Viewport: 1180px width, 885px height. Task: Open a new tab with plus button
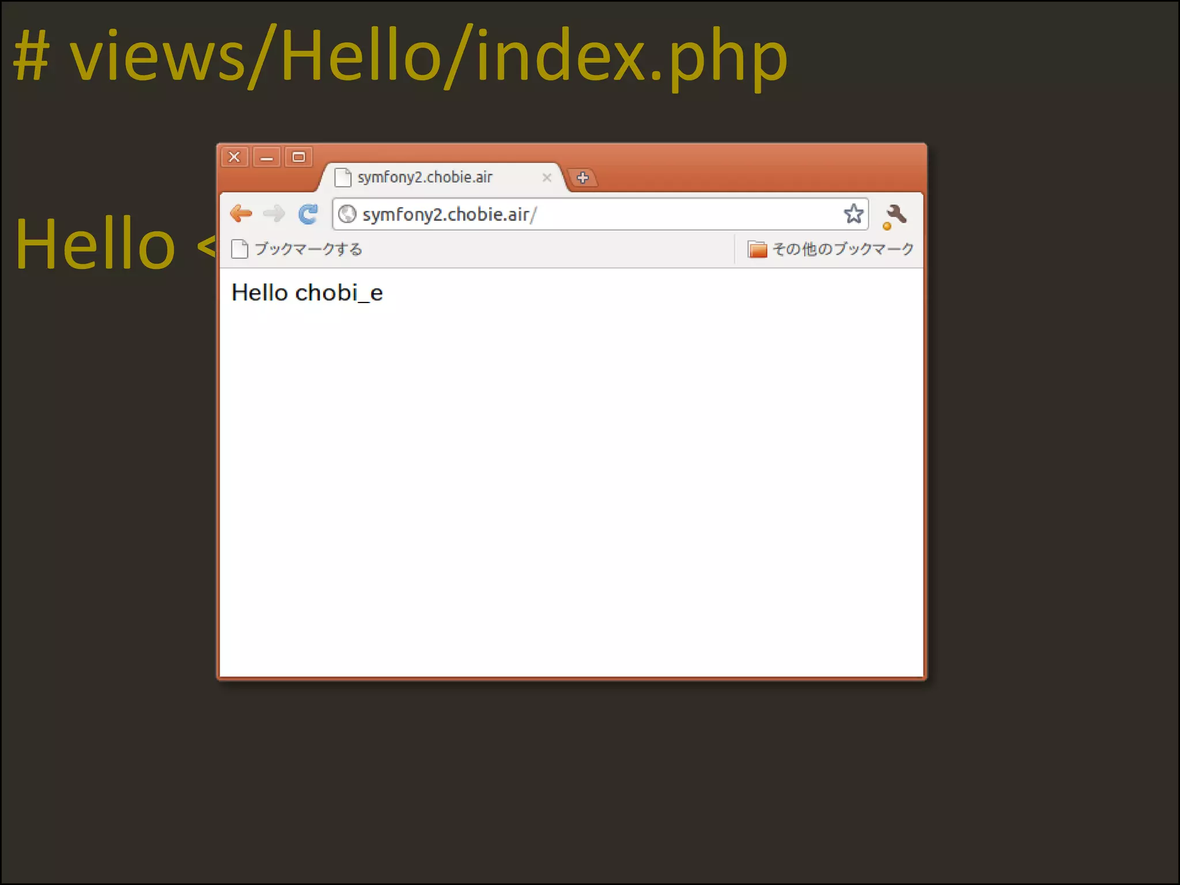pyautogui.click(x=583, y=177)
